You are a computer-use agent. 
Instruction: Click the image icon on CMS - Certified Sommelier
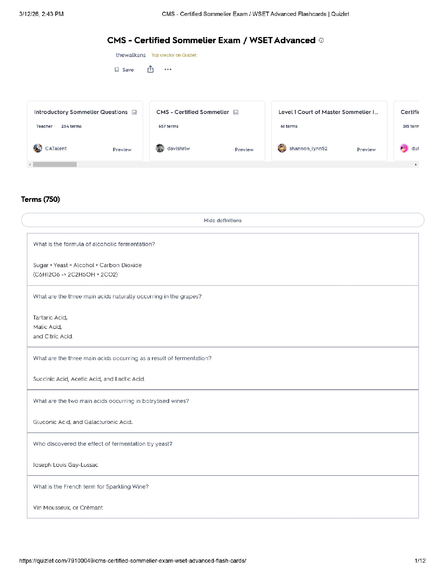pyautogui.click(x=236, y=112)
